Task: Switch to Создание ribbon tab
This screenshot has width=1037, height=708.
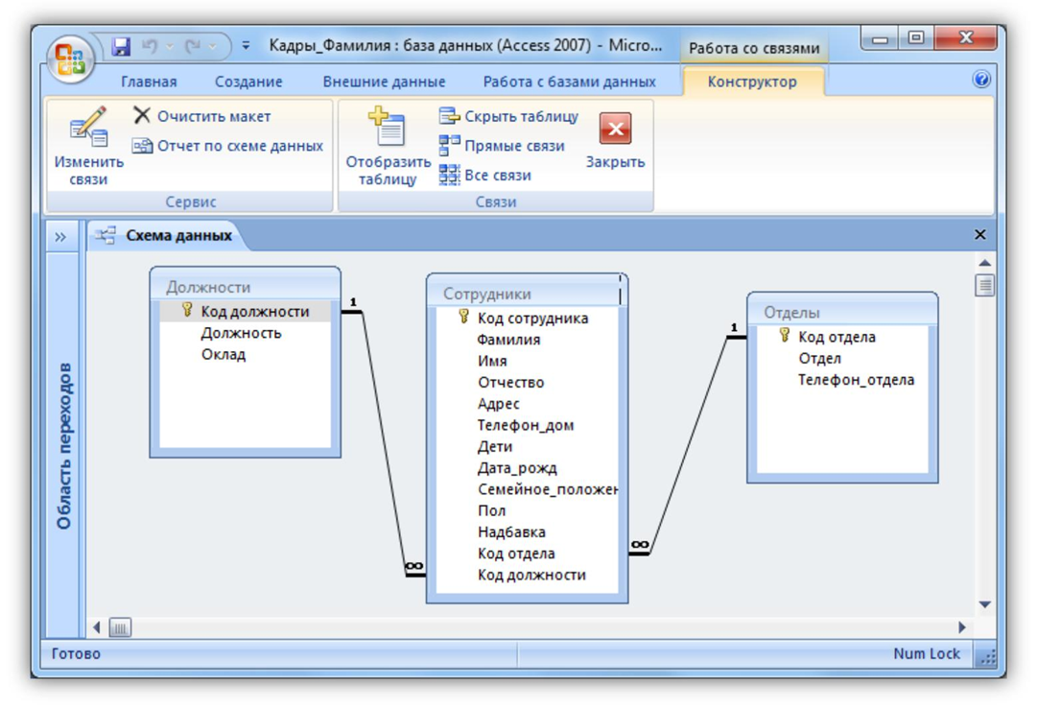Action: click(248, 82)
